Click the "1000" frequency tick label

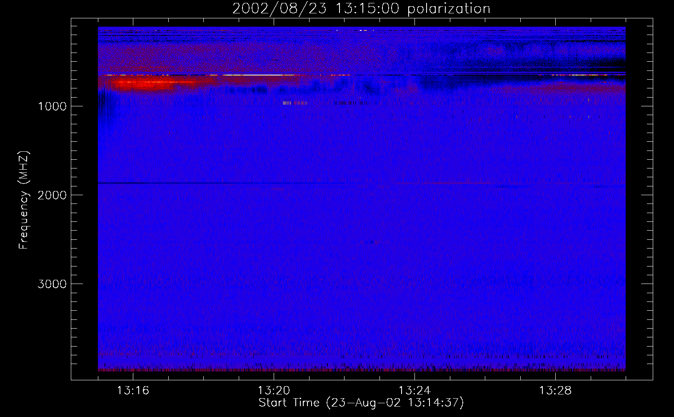click(x=52, y=106)
